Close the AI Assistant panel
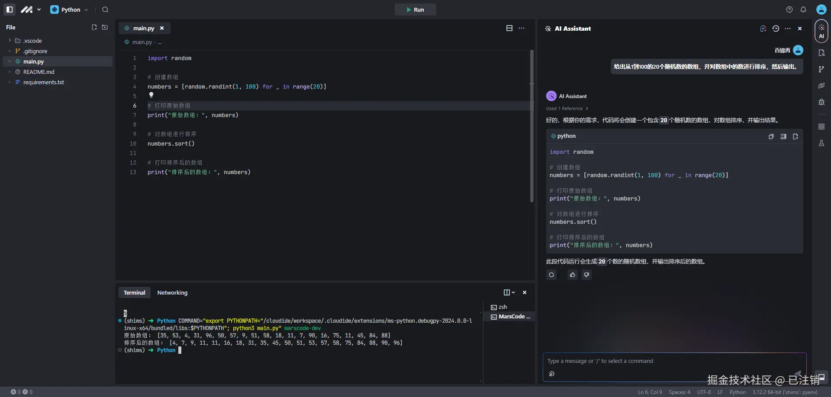 [x=800, y=29]
